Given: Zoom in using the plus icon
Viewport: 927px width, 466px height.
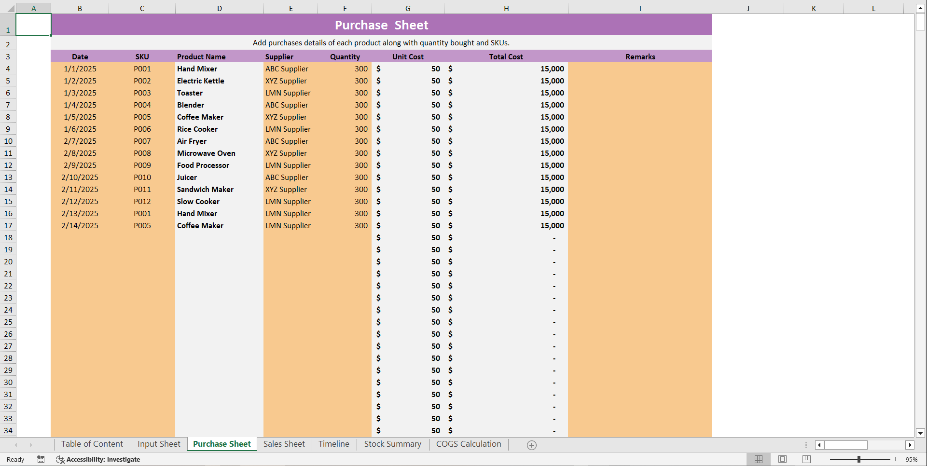Looking at the screenshot, I should pyautogui.click(x=896, y=459).
